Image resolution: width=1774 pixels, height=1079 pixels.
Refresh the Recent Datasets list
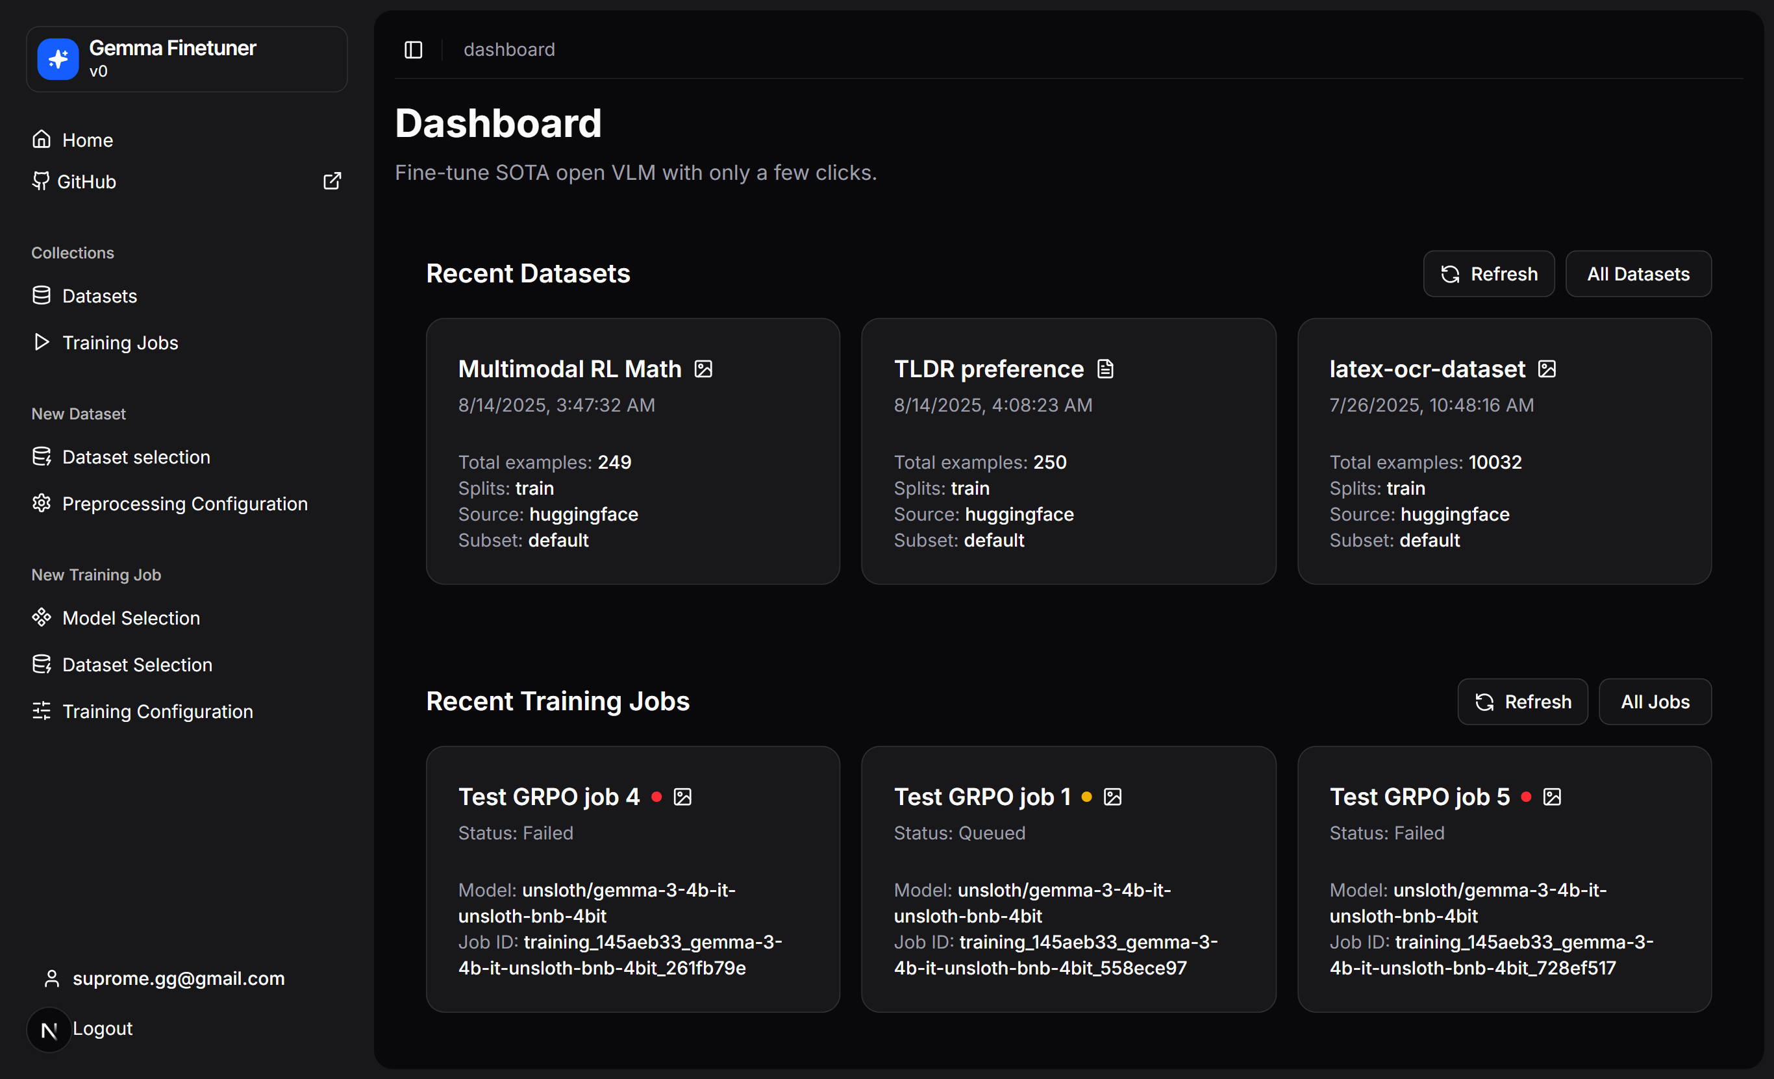click(1488, 274)
